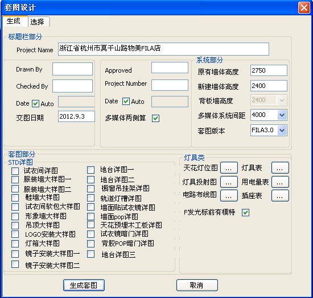The image size is (313, 298).
Task: Check the 鞋墙大样图 option
Action: click(x=15, y=198)
